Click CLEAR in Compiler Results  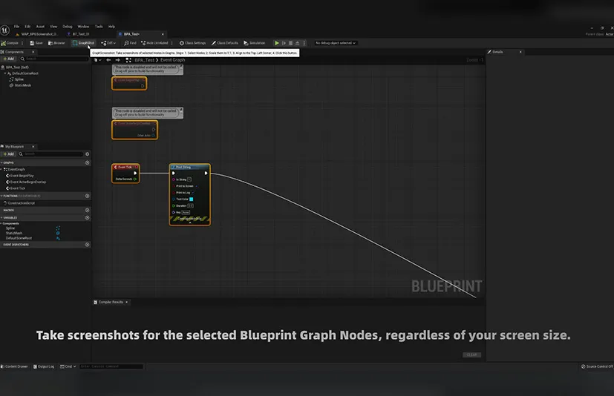(472, 355)
